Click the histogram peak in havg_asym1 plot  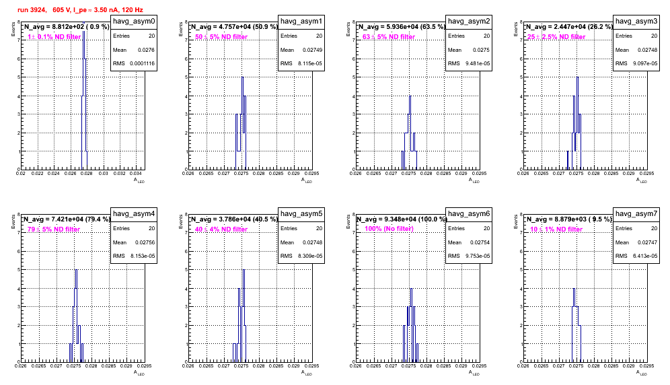point(243,77)
